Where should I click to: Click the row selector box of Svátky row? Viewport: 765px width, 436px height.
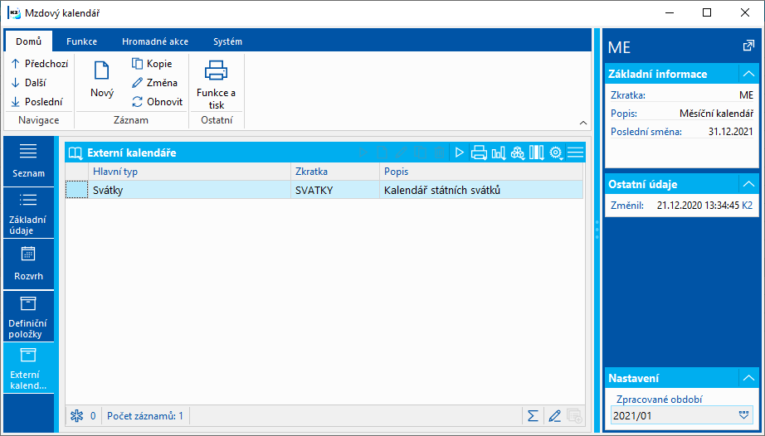pyautogui.click(x=76, y=190)
